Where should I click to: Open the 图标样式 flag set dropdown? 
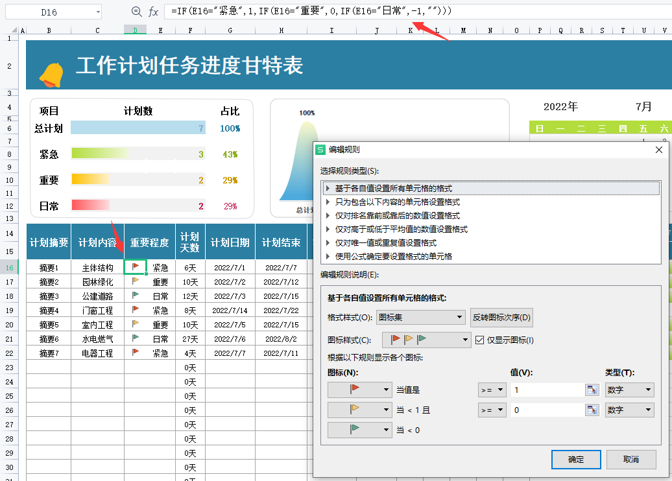click(426, 340)
